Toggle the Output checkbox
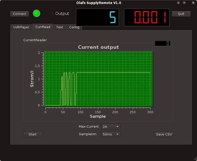The image size is (197, 161). coord(53,14)
